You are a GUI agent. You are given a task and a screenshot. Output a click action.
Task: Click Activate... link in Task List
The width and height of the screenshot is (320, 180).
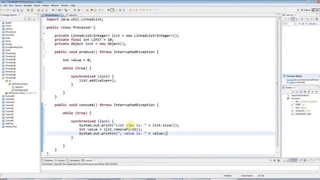312,24
